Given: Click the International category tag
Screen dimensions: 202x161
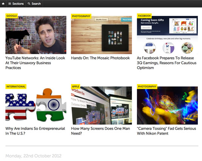Looking at the screenshot, I should point(16,86).
